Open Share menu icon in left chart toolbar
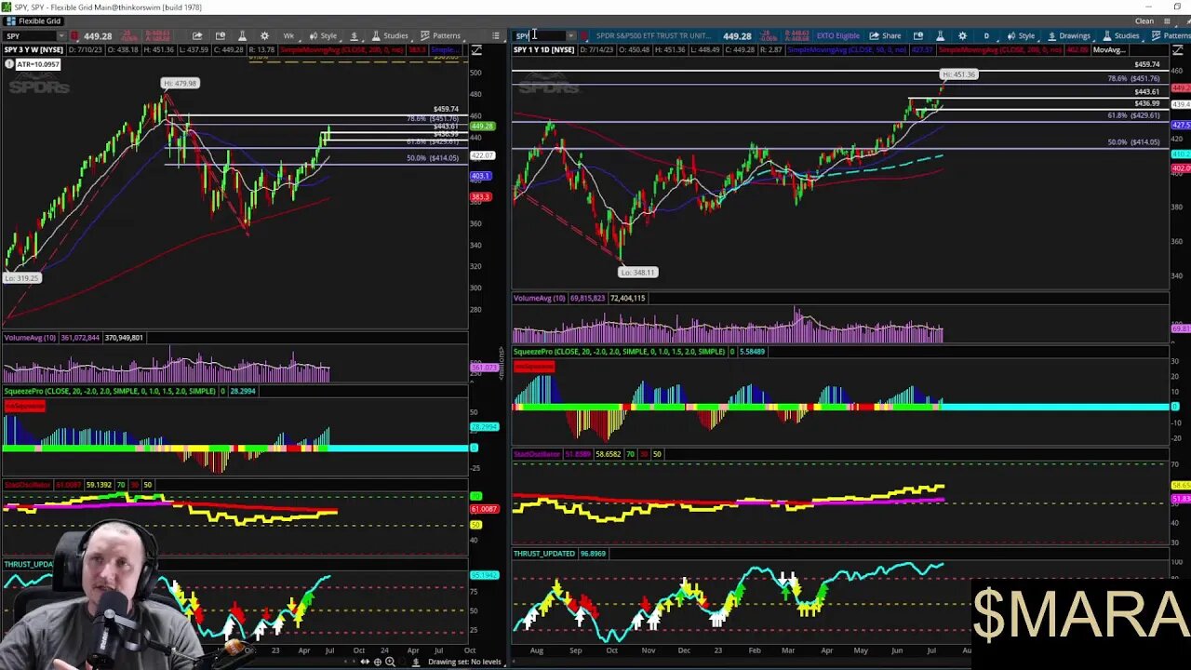 pos(197,36)
